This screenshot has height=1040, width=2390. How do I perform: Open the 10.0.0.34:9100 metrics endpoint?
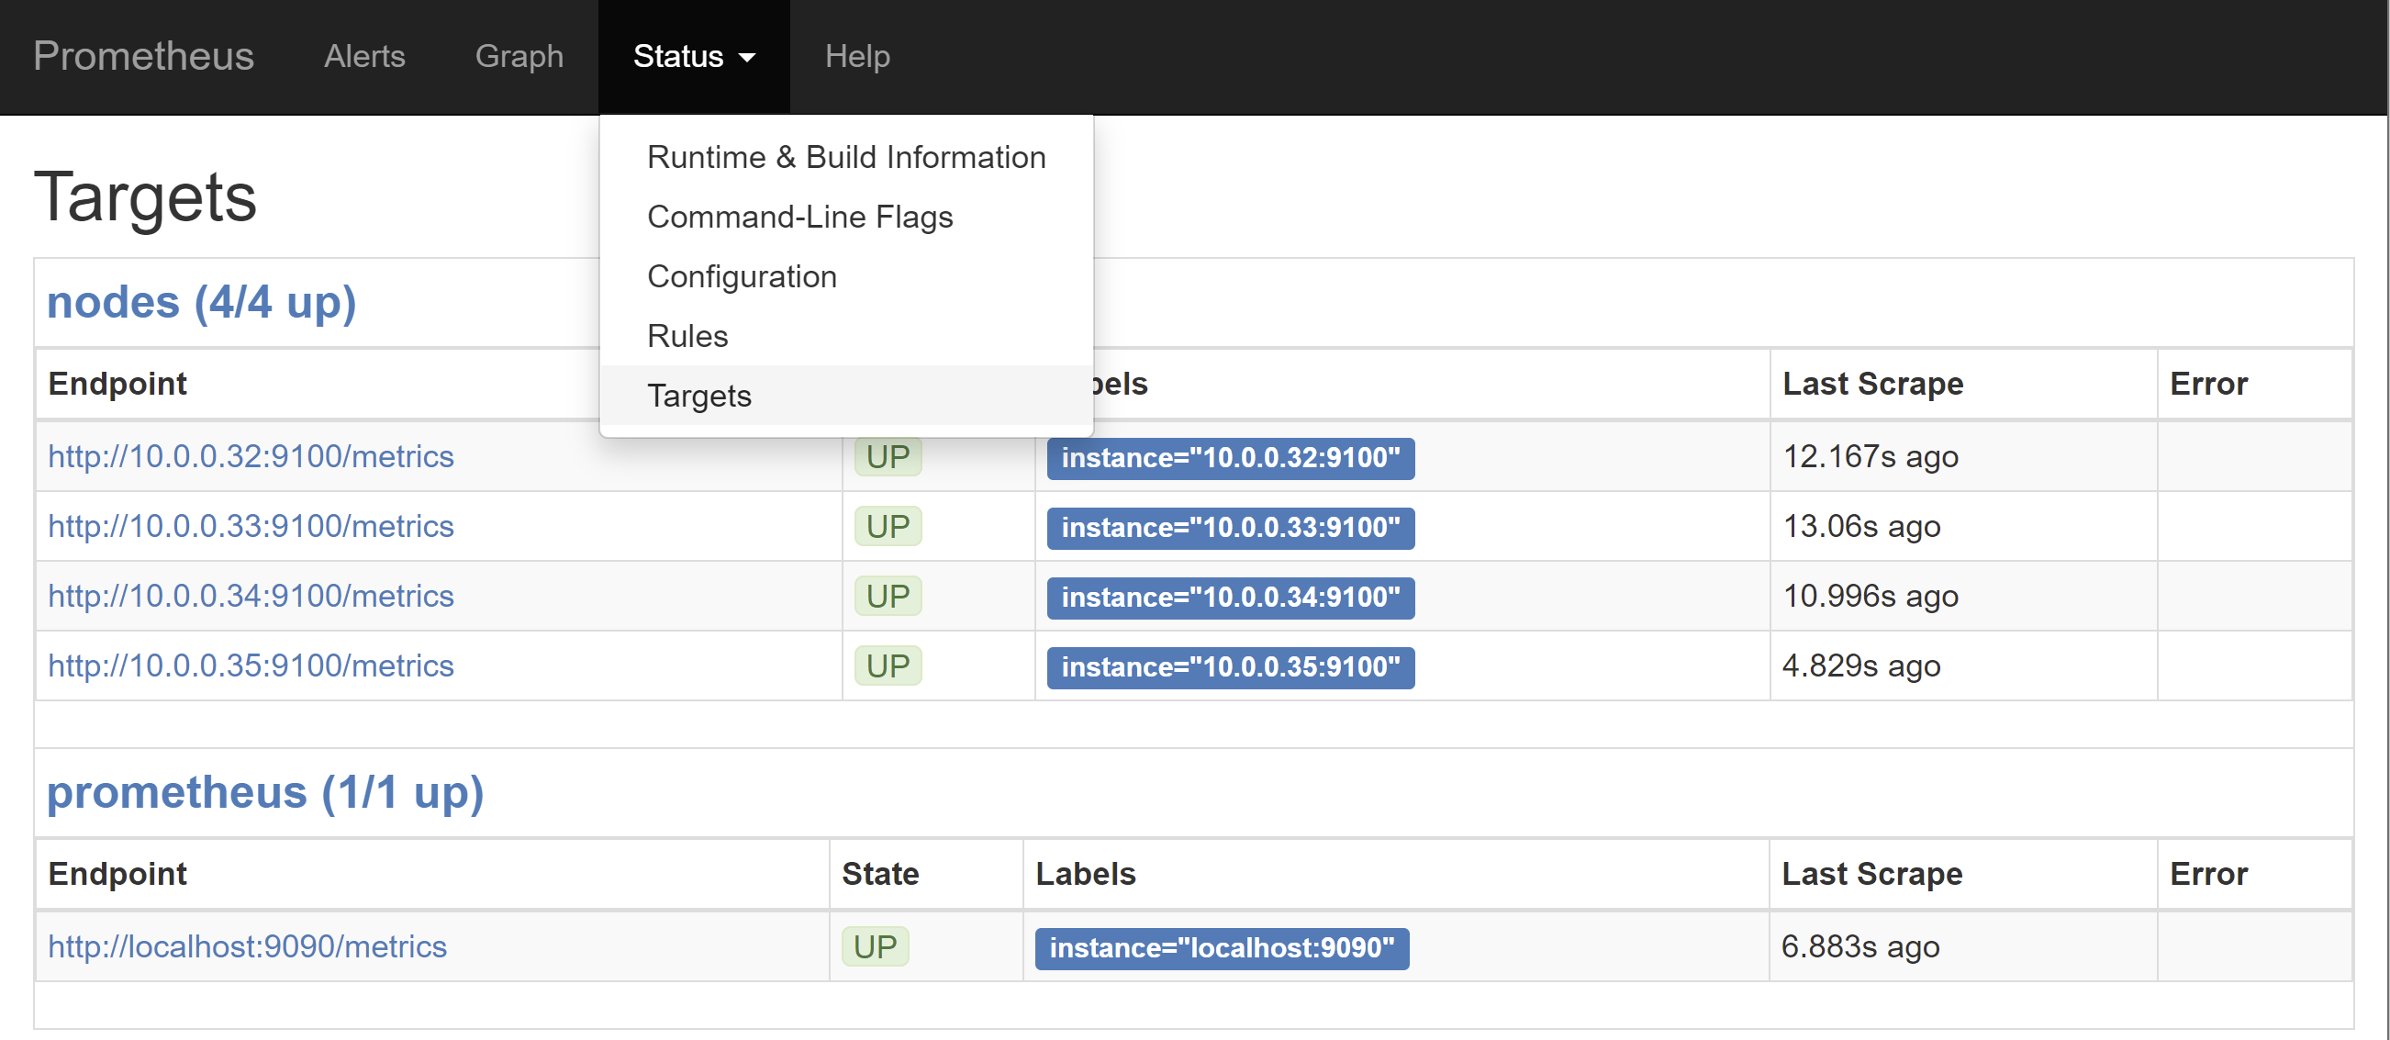tap(251, 596)
